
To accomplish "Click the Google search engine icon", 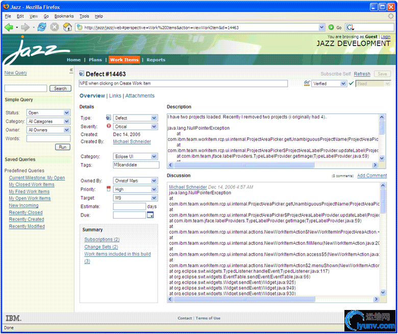I will (x=350, y=28).
